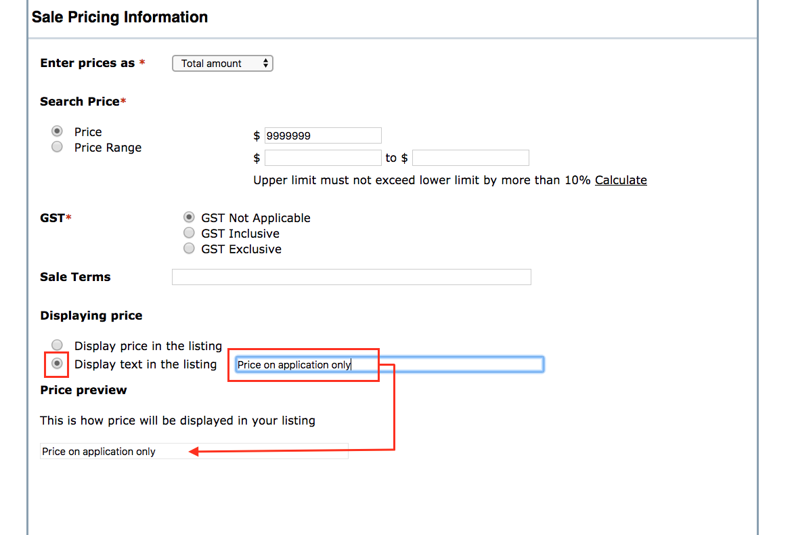Image resolution: width=794 pixels, height=535 pixels.
Task: Choose the GST Exclusive radio button
Action: click(190, 249)
